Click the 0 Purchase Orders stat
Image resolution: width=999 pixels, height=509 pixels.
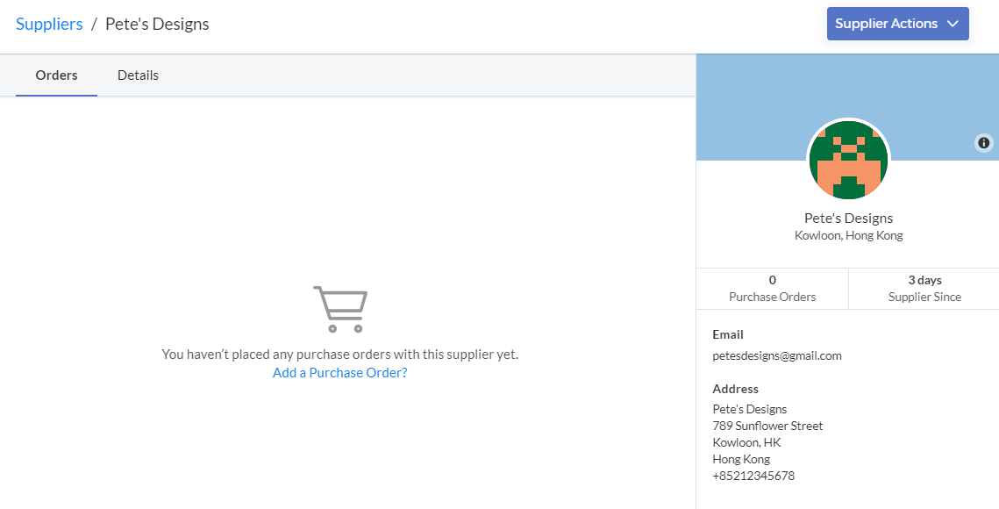(772, 289)
